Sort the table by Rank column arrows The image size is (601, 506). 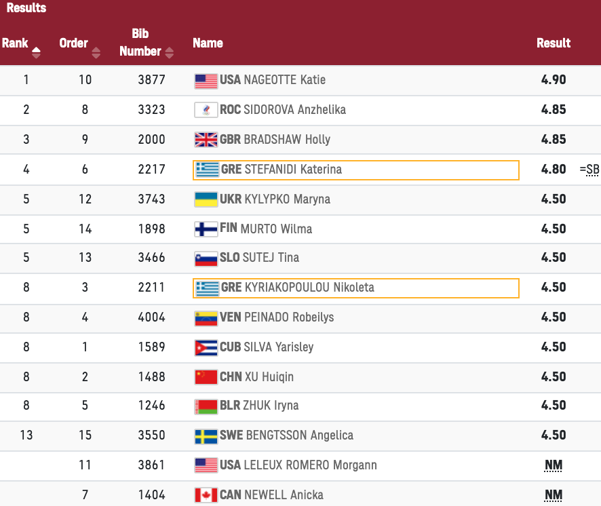(x=36, y=52)
